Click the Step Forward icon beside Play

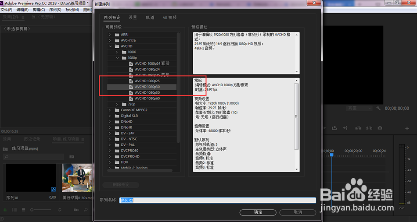(334, 128)
